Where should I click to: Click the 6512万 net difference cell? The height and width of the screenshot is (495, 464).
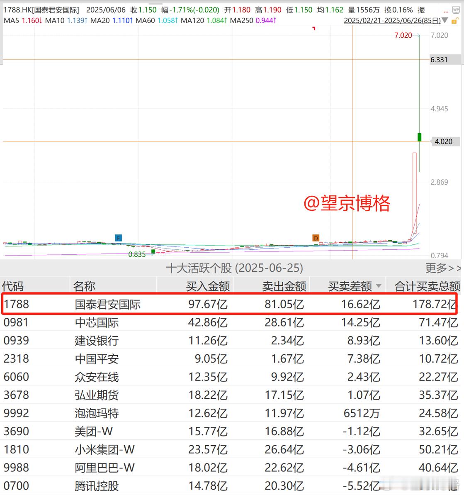click(362, 413)
